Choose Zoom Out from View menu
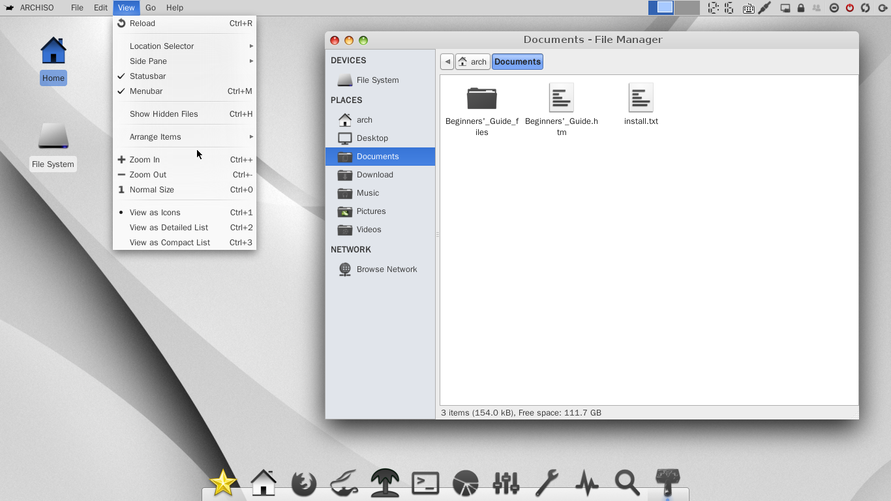The height and width of the screenshot is (501, 891). pyautogui.click(x=185, y=175)
